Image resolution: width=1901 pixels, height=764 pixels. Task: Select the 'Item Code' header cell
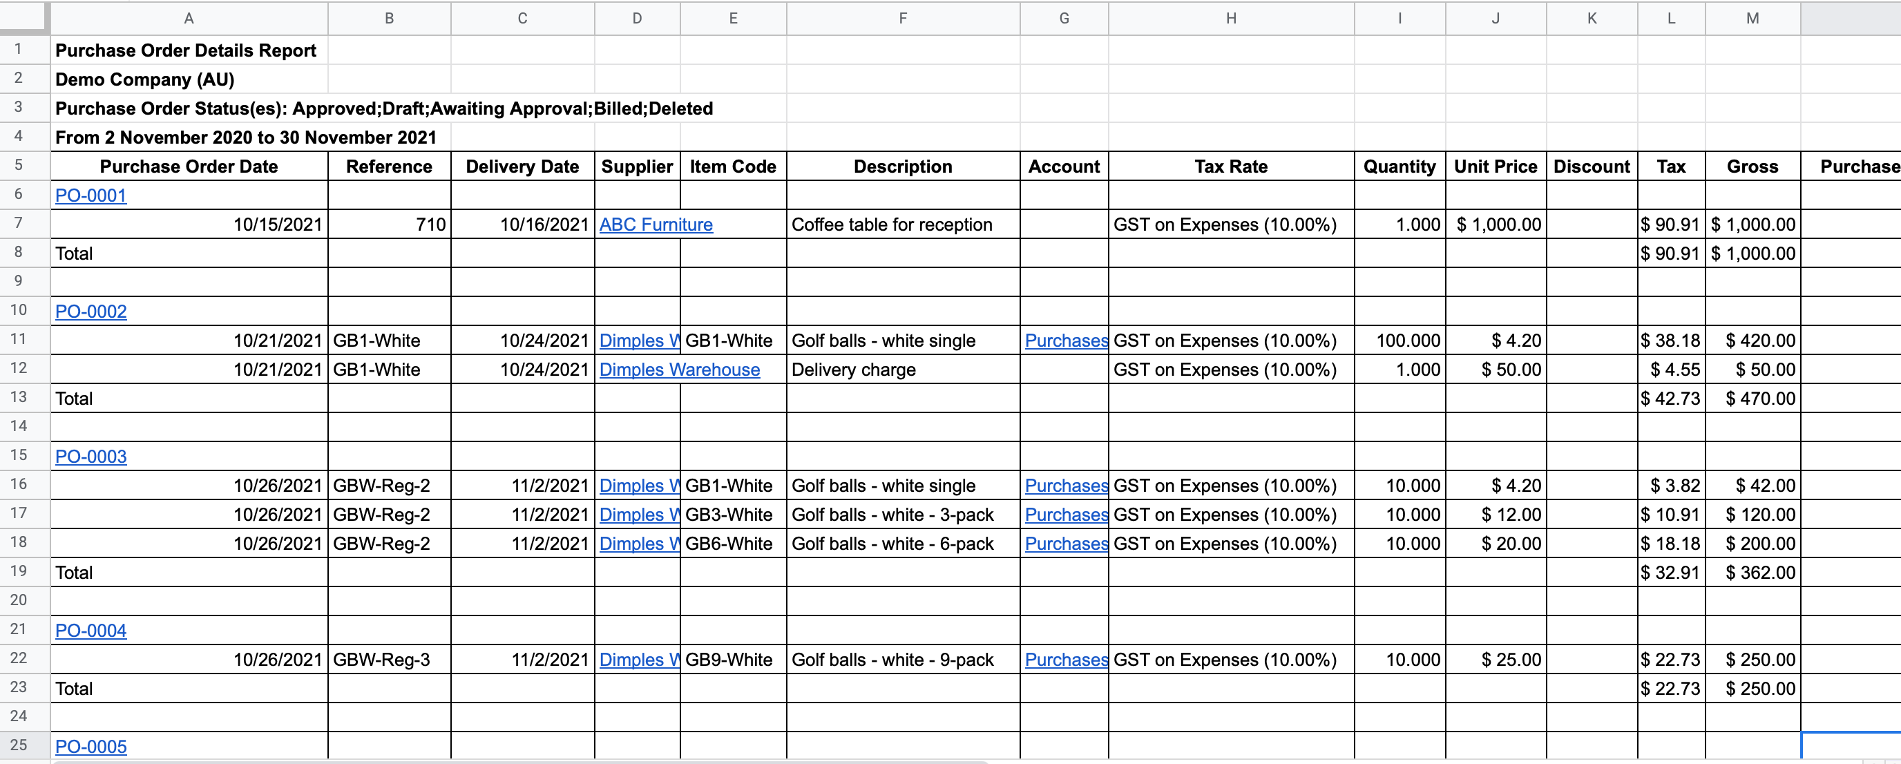point(733,167)
